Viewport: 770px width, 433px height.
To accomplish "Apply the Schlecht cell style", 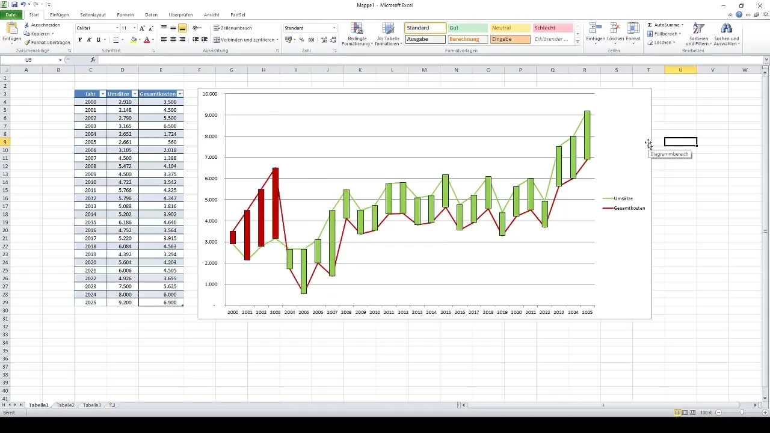I will click(x=553, y=28).
